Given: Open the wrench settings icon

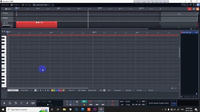Looking at the screenshot, I should pyautogui.click(x=27, y=103).
